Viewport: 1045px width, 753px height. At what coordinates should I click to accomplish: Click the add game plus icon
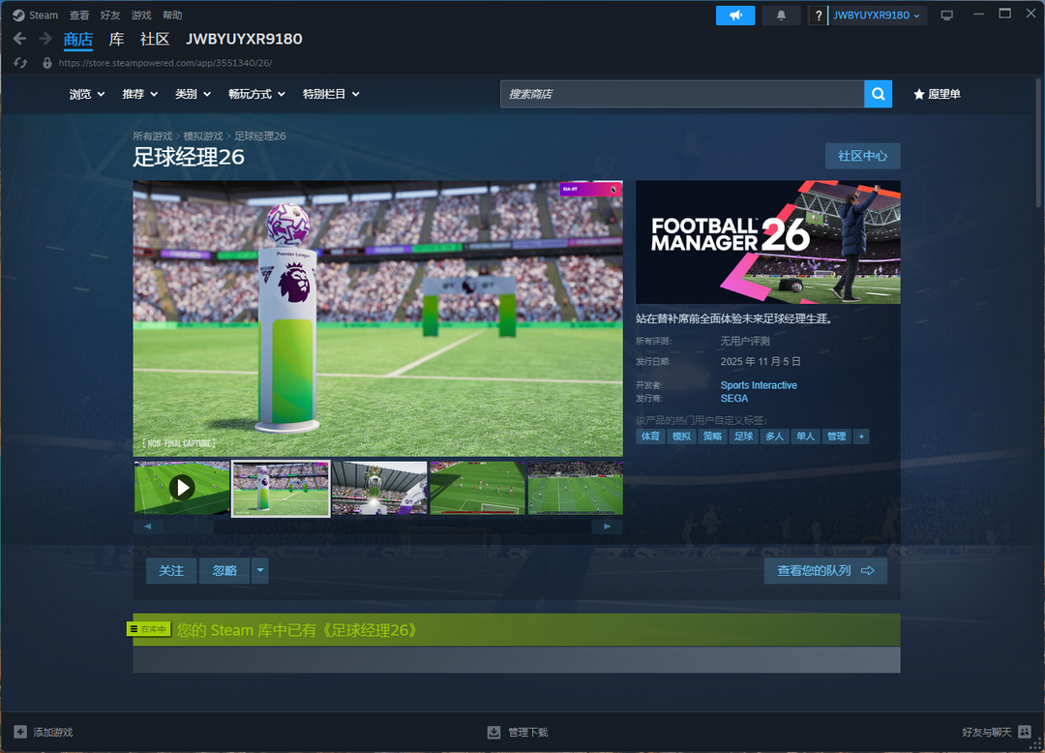(20, 732)
